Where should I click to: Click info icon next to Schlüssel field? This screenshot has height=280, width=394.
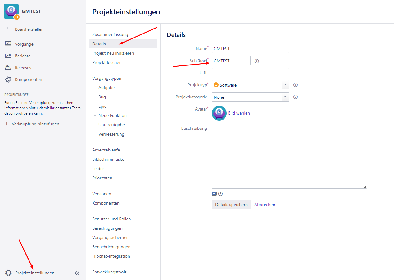[x=256, y=61]
